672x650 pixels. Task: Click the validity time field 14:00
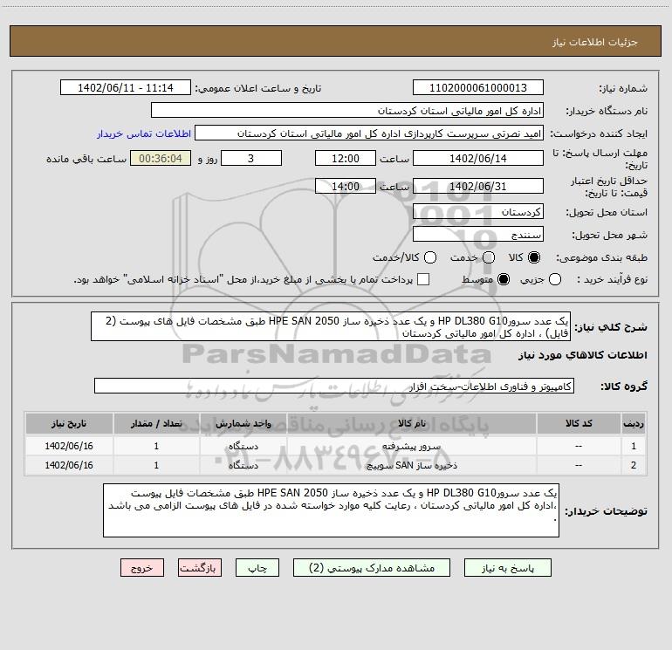[346, 187]
